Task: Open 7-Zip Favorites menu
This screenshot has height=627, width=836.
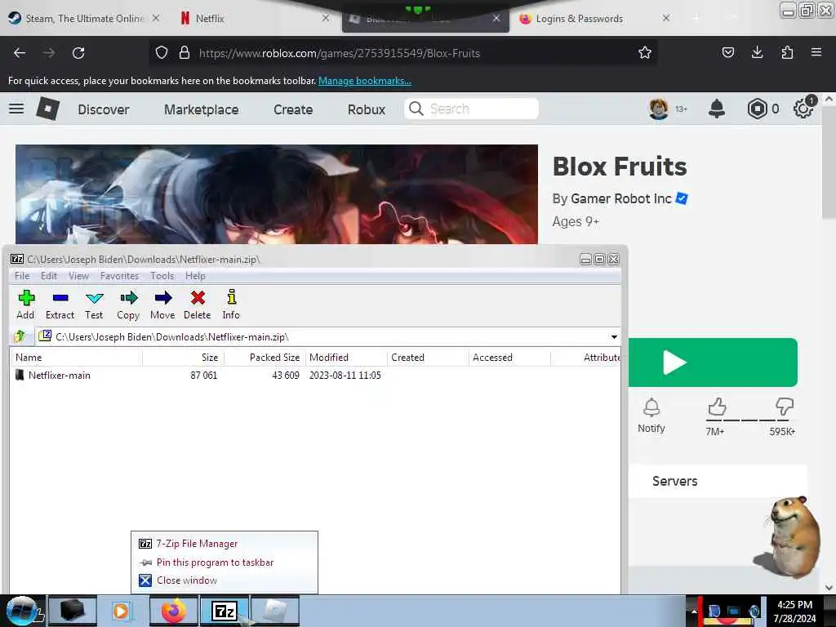Action: [119, 276]
